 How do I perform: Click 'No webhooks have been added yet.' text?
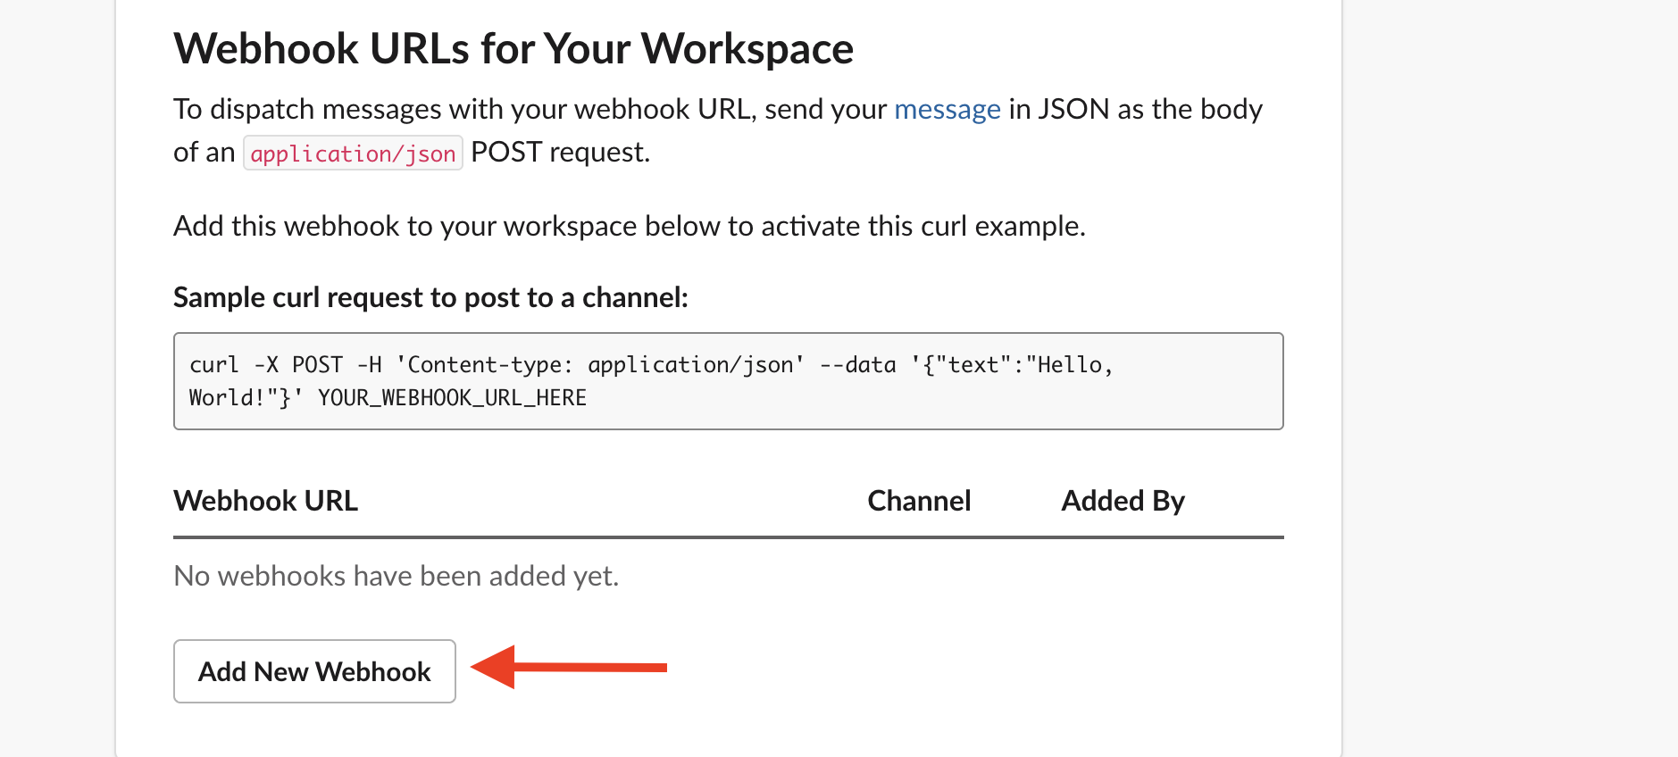(x=397, y=577)
